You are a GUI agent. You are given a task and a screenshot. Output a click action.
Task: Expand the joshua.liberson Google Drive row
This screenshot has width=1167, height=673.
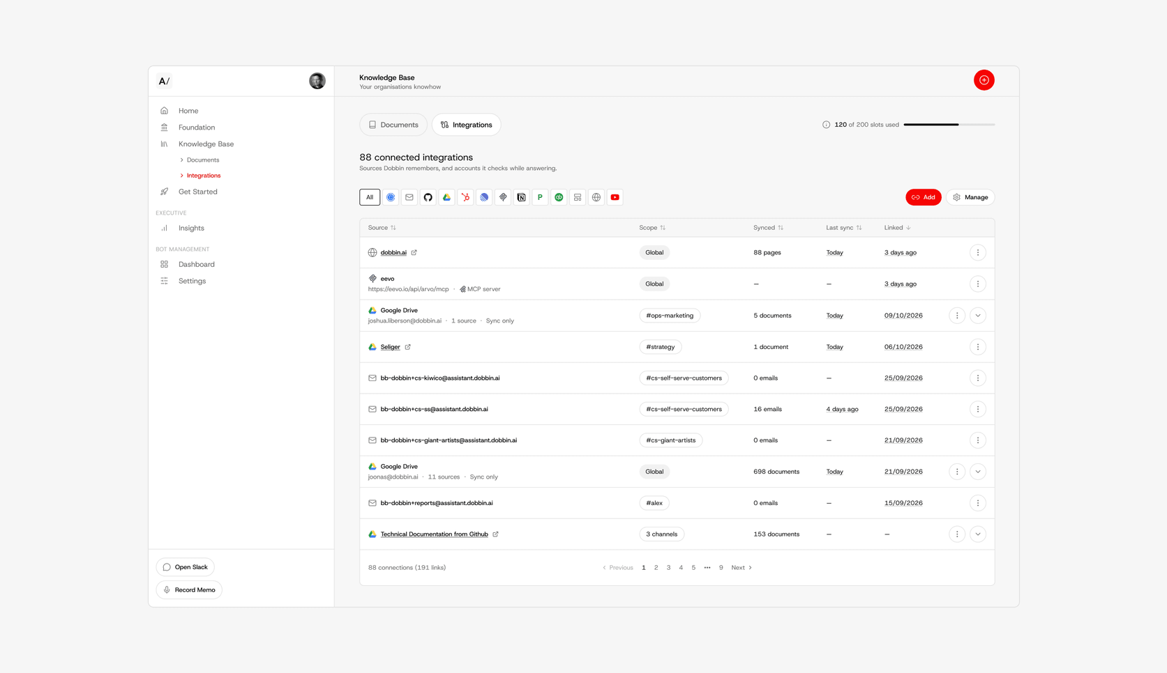(978, 316)
